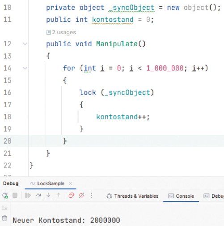The height and width of the screenshot is (227, 224).
Task: Step over the current line
Action: (x=38, y=196)
